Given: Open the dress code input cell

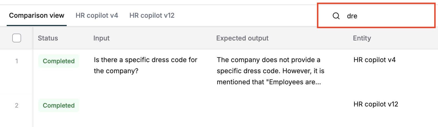Looking at the screenshot, I should 146,65.
